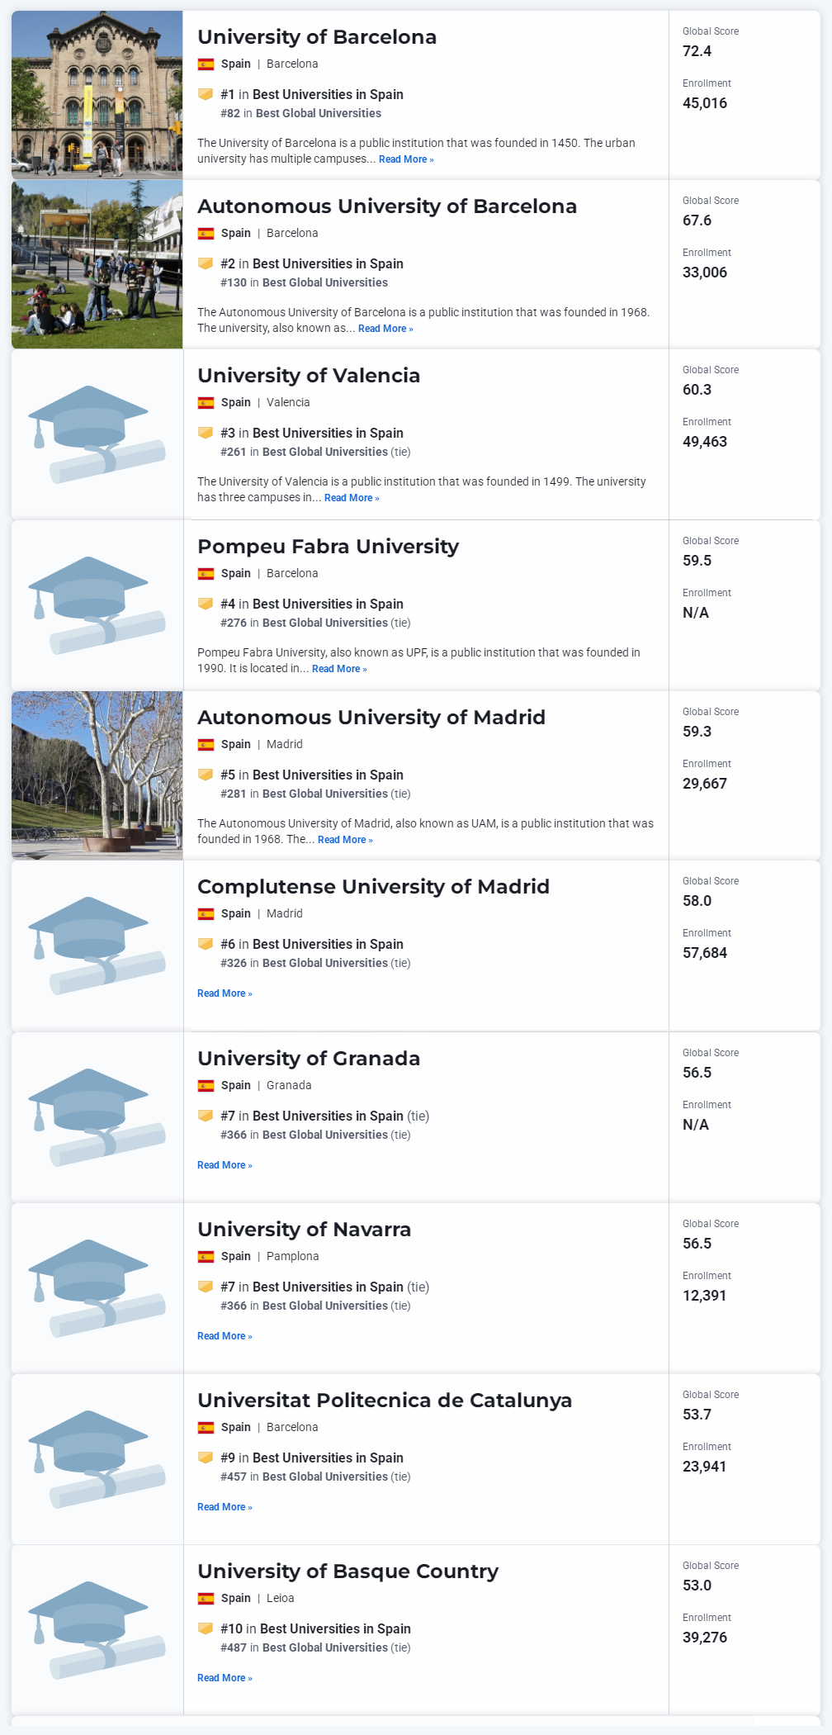Open Best Universities in Spain link for #5
Screen dimensions: 832x1735
pyautogui.click(x=328, y=775)
